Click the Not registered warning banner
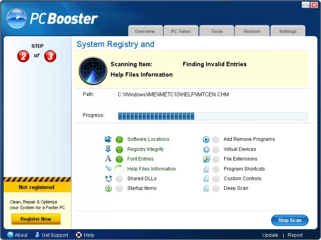Image resolution: width=321 pixels, height=240 pixels. 37,187
